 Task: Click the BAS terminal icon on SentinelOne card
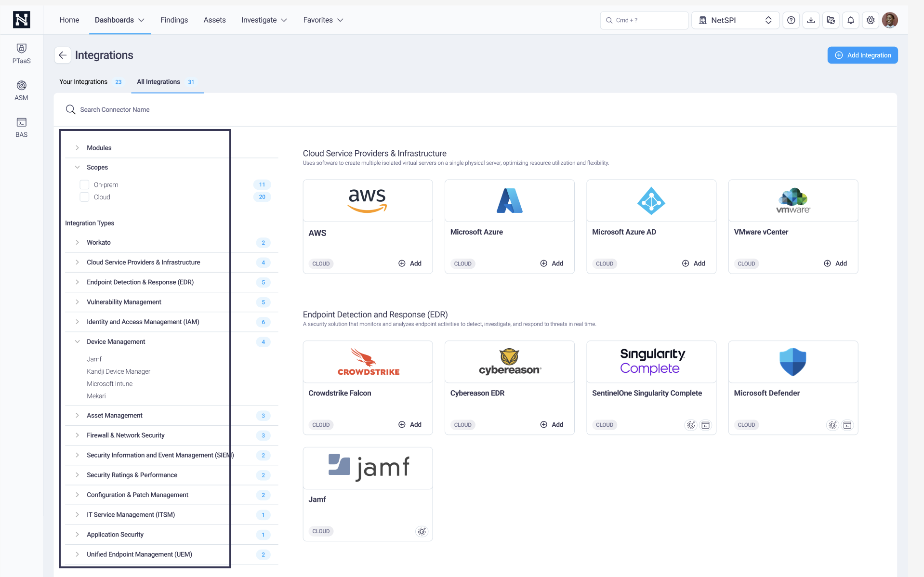tap(706, 425)
